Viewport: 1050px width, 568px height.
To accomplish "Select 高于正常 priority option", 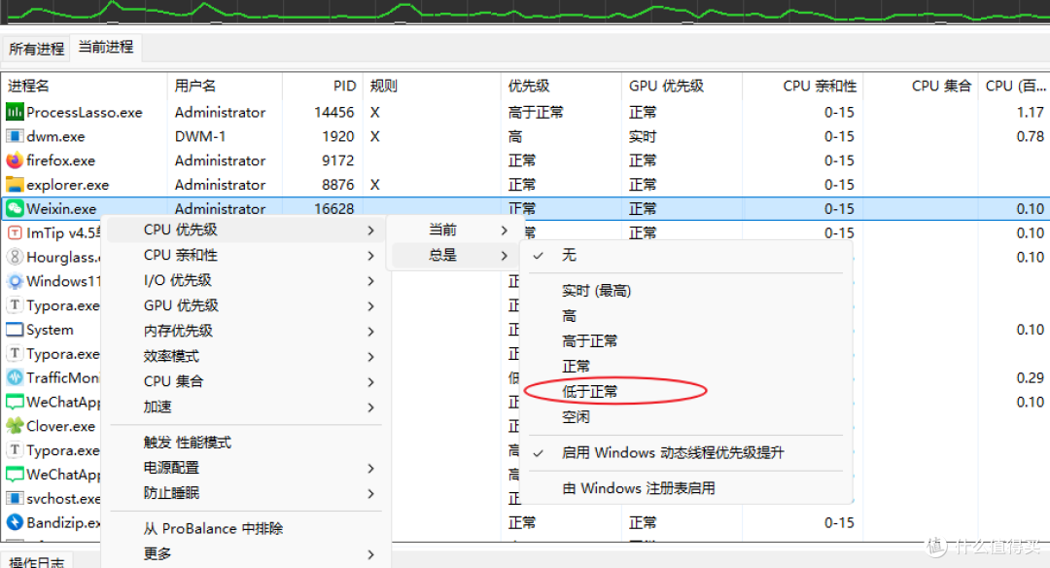I will coord(686,341).
